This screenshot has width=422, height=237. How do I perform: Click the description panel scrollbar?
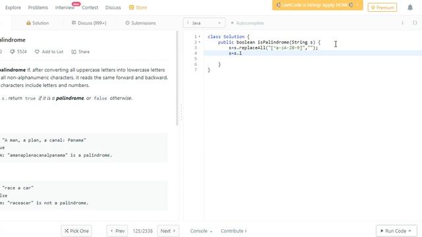(x=177, y=78)
